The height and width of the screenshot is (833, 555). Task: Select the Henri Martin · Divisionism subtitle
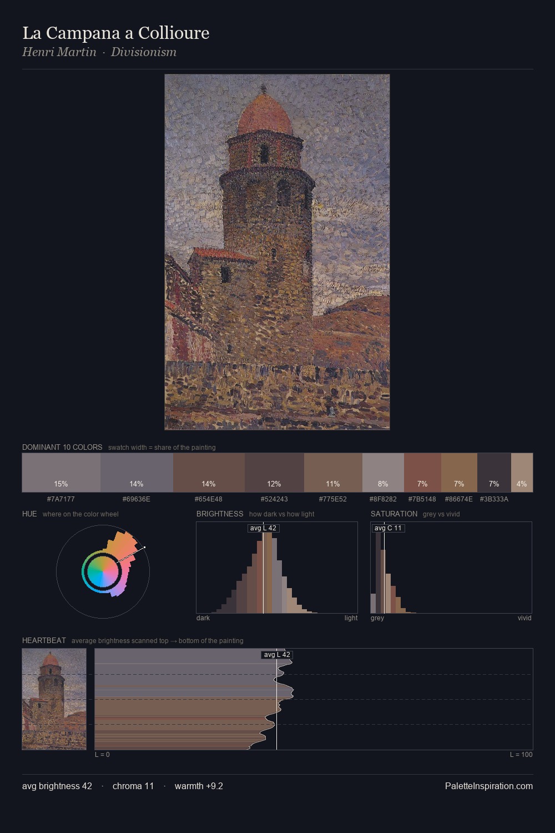click(x=99, y=52)
